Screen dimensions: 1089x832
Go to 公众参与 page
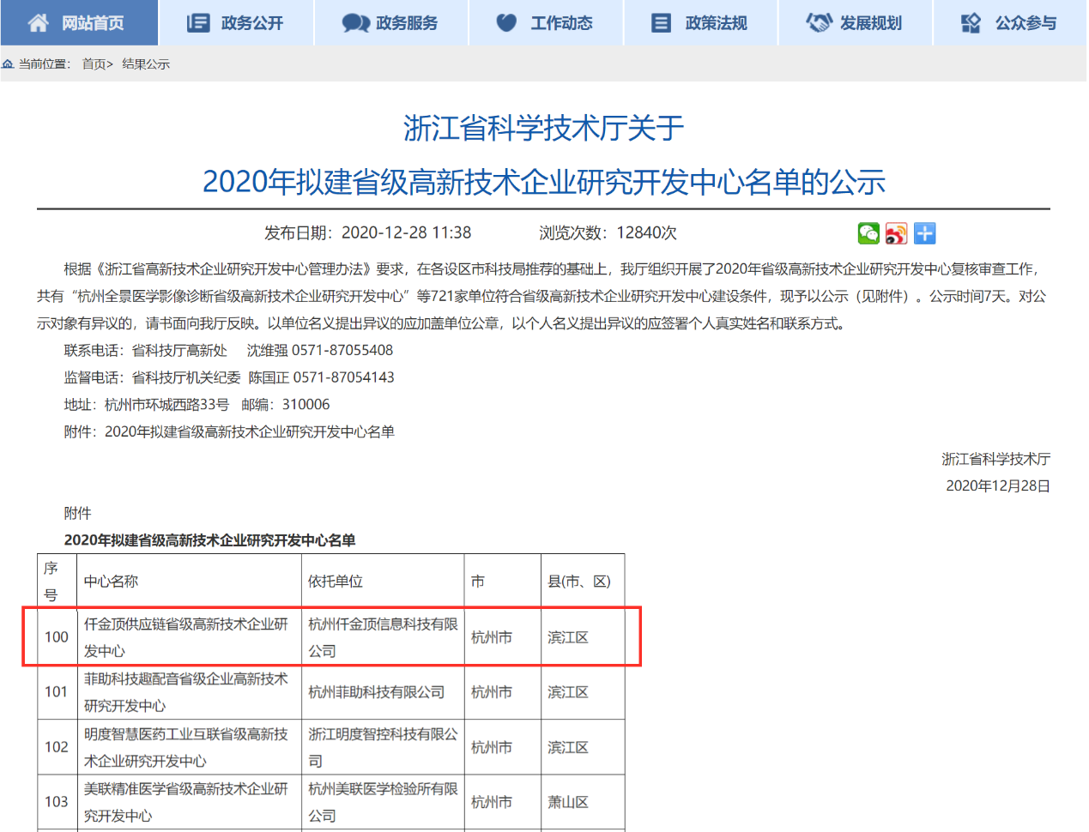[1010, 23]
